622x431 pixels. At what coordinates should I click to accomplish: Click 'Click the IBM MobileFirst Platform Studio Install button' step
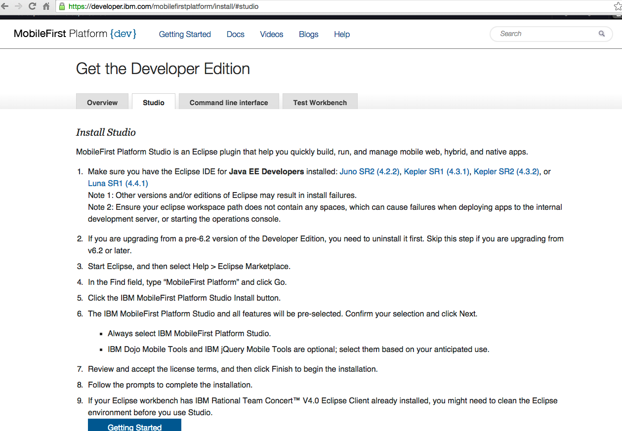[x=184, y=298]
